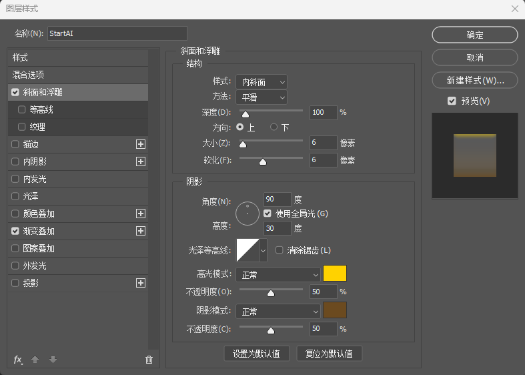Click the 软化 value field showing 6
Viewport: 525px width, 375px height.
click(324, 160)
